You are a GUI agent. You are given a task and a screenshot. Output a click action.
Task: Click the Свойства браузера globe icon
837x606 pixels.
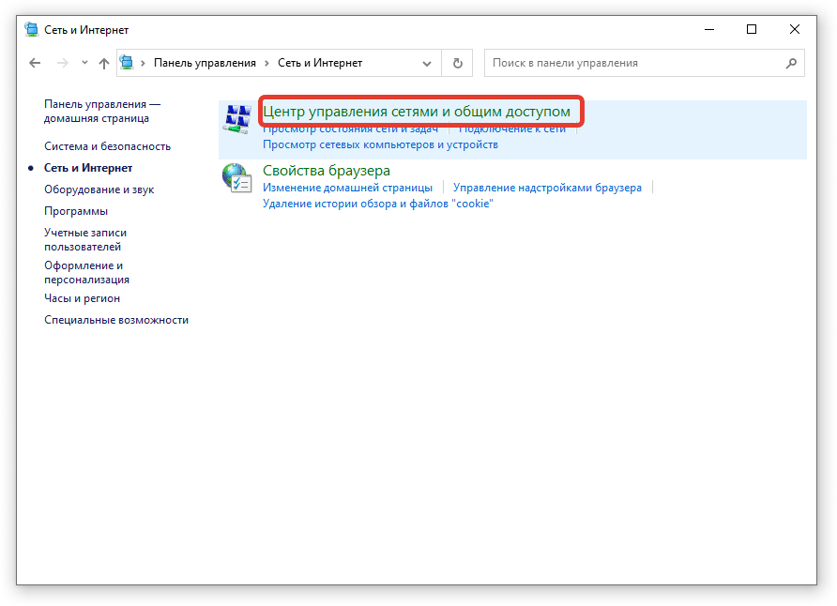[x=237, y=177]
